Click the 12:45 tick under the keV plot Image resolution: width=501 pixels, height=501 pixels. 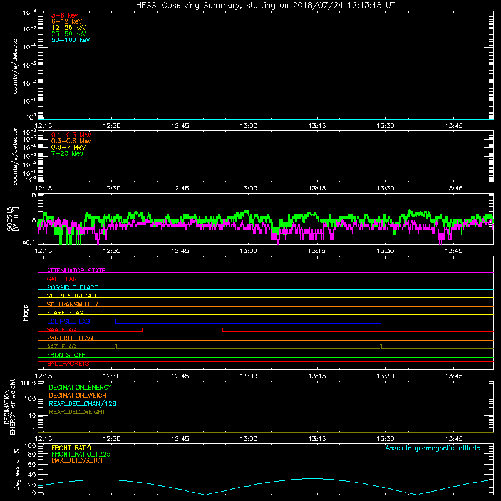click(x=180, y=126)
